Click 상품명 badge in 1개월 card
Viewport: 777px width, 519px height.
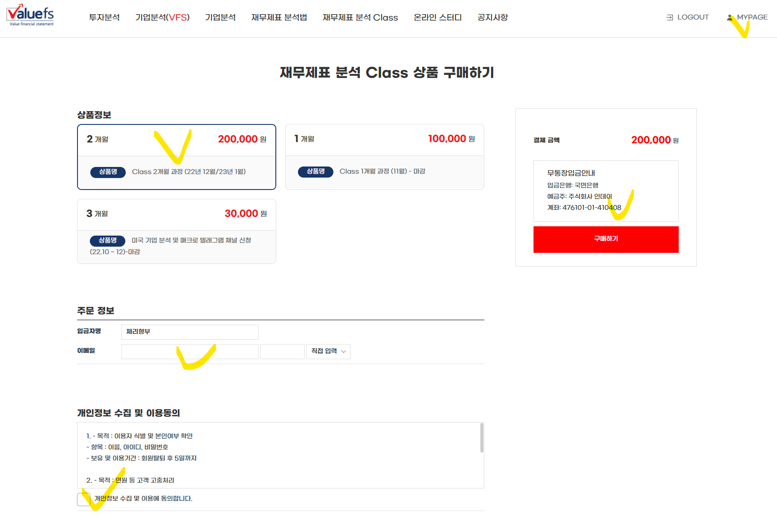316,171
